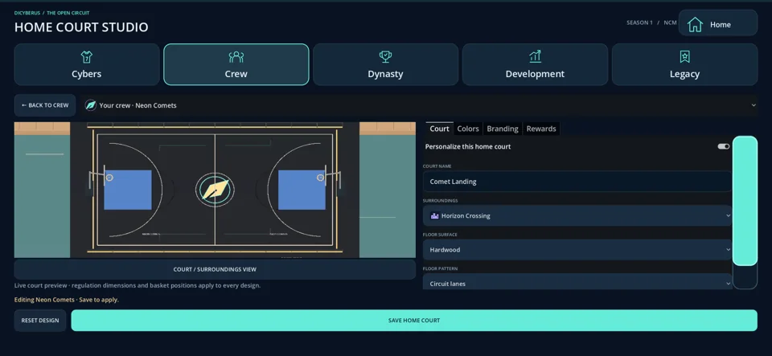Click 'Editing Neon Comets · Save to apply.' text

click(x=67, y=300)
